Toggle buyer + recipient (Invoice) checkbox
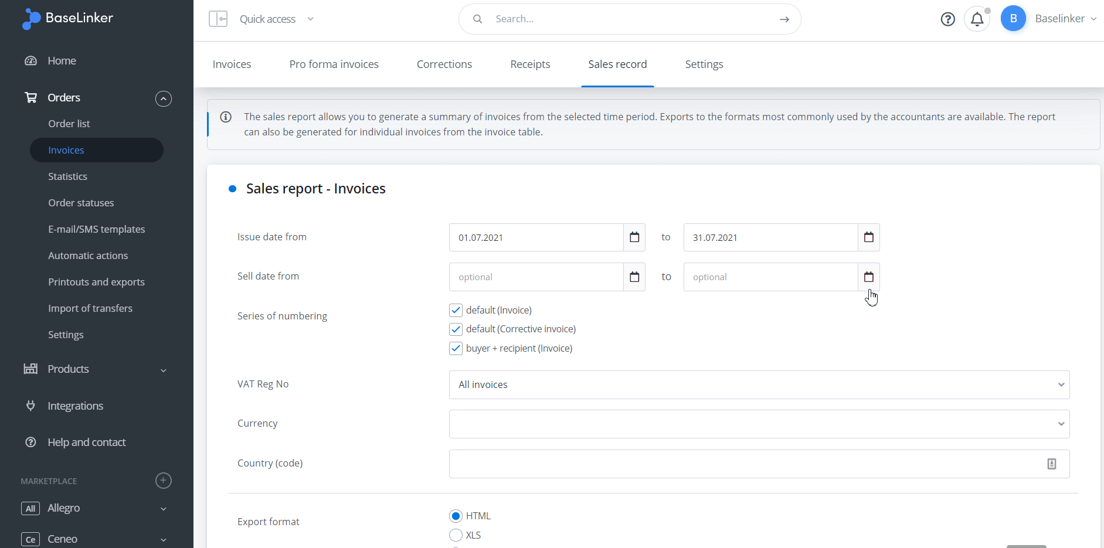The height and width of the screenshot is (548, 1104). (x=456, y=348)
